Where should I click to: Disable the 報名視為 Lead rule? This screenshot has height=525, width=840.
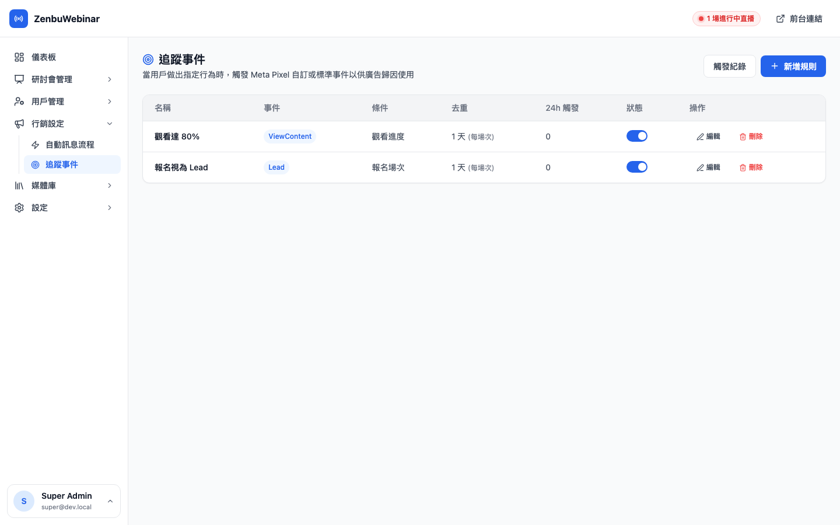[637, 166]
